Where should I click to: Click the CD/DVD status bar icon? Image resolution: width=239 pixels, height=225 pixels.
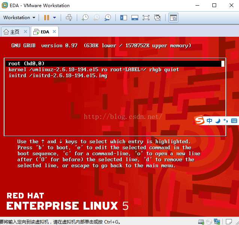(x=209, y=222)
